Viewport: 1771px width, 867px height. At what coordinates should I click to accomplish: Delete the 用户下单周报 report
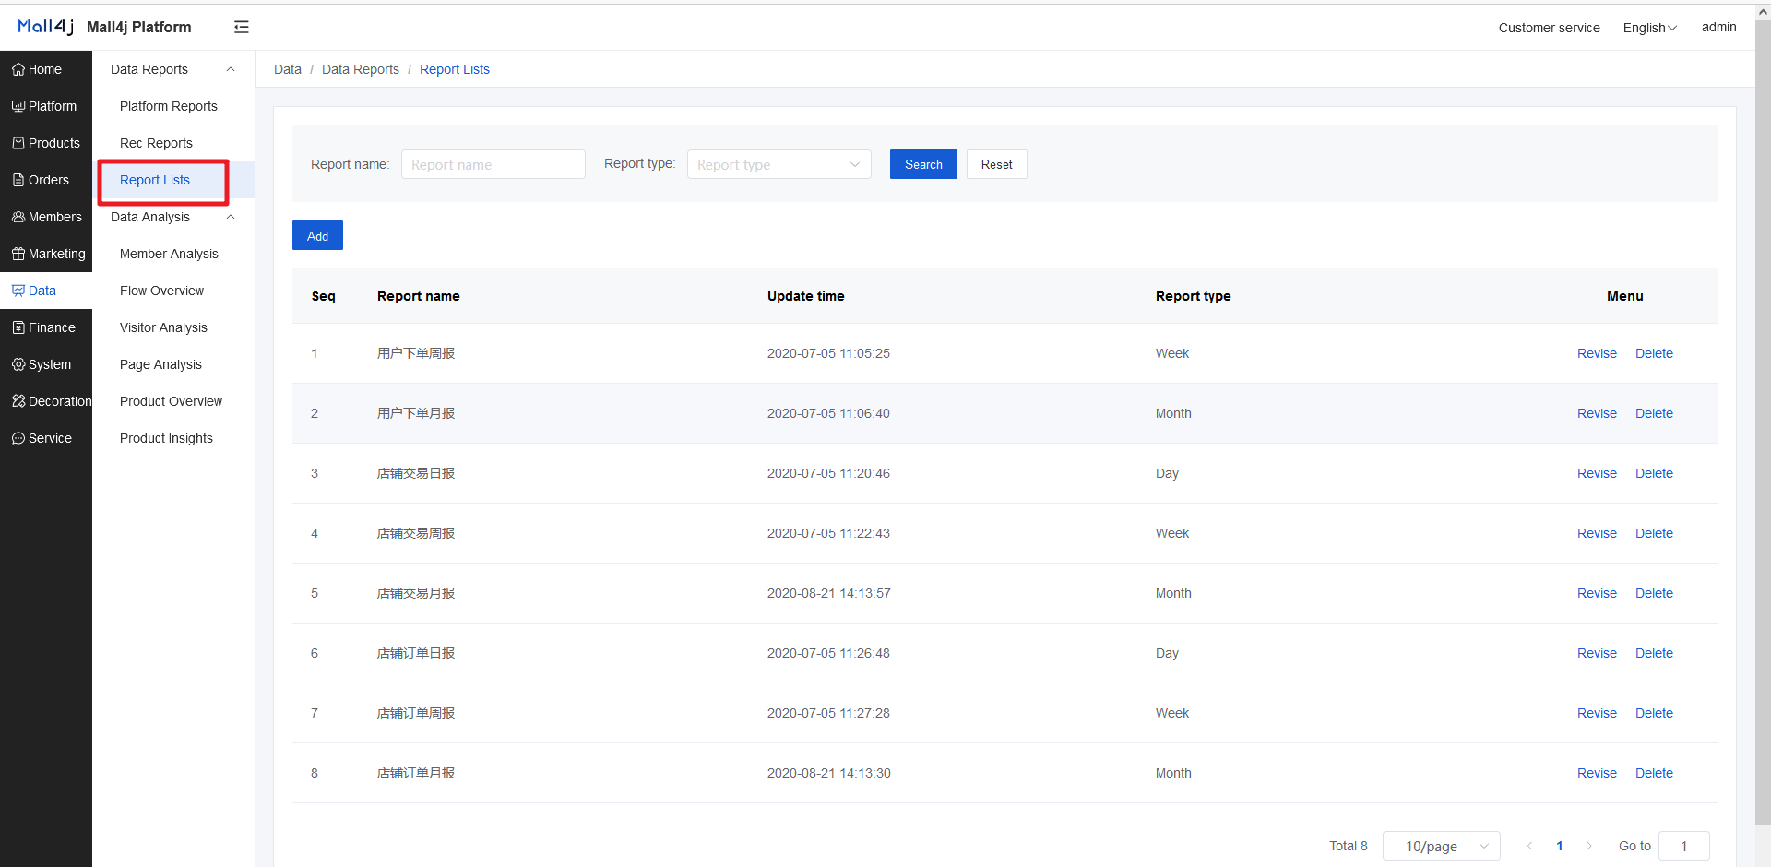pos(1654,353)
